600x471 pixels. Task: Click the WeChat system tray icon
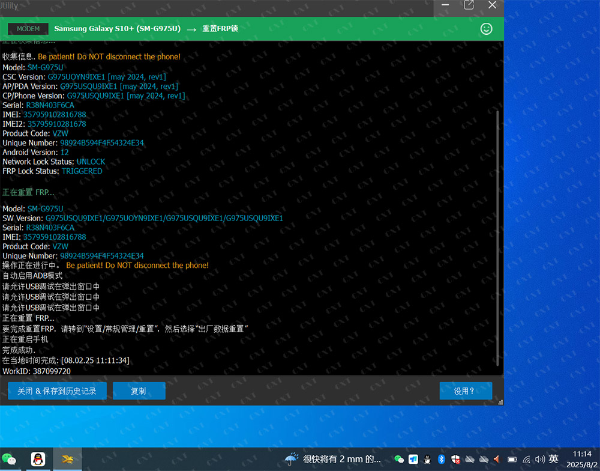399,459
